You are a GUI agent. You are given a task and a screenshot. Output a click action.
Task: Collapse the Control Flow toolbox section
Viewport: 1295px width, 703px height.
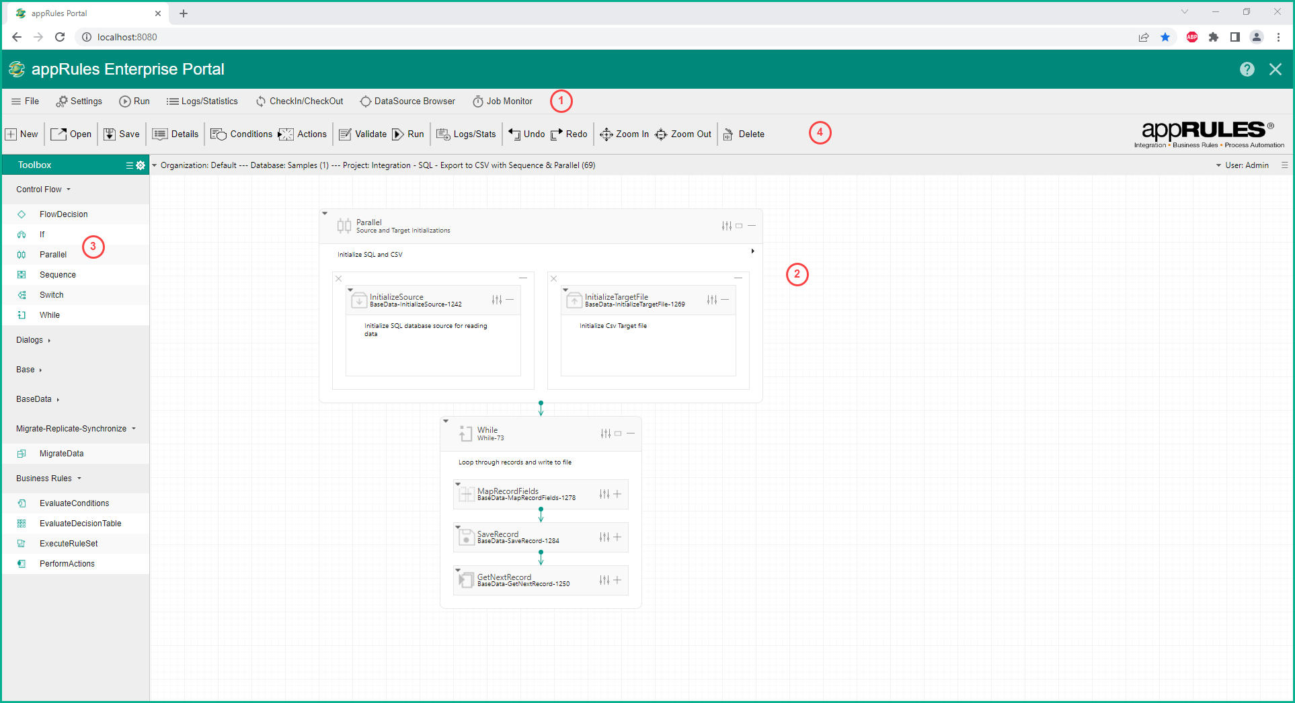[43, 190]
